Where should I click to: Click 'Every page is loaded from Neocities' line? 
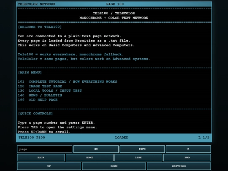coord(74,41)
